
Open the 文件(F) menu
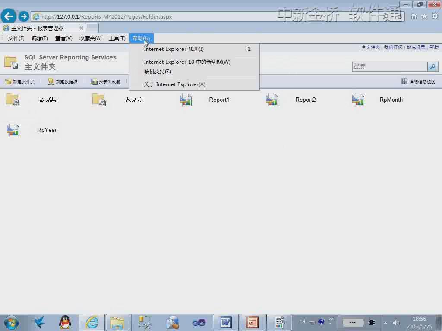[x=16, y=38]
